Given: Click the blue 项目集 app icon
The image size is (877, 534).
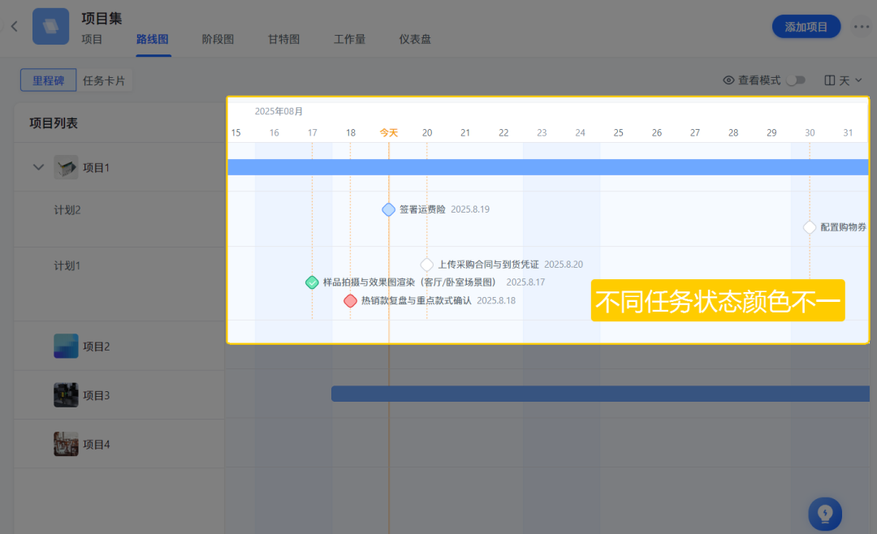Looking at the screenshot, I should pyautogui.click(x=50, y=26).
